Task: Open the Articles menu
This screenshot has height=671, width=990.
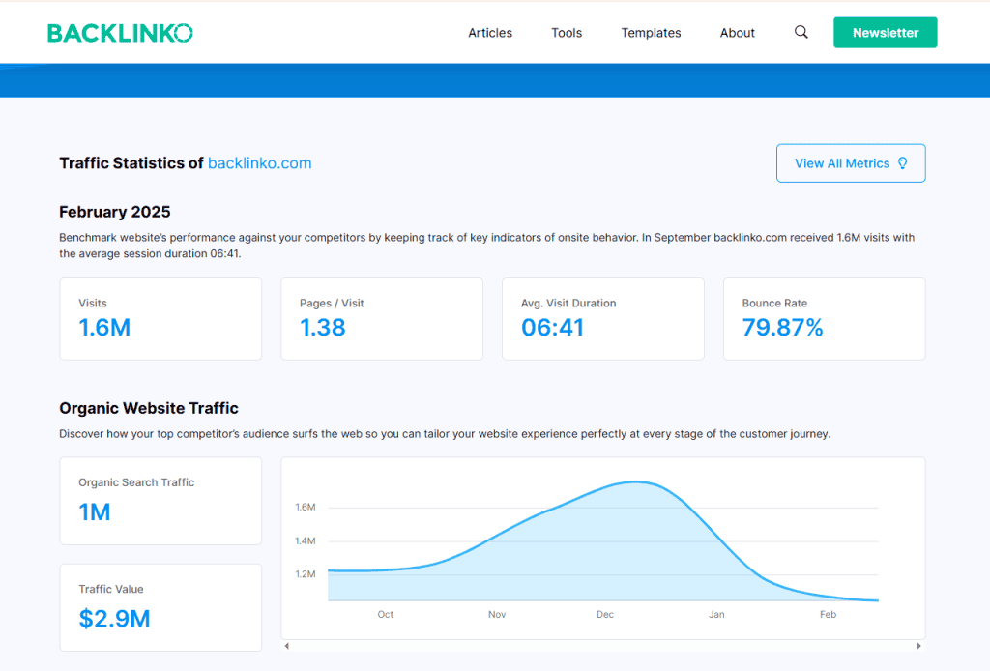Action: [x=490, y=33]
